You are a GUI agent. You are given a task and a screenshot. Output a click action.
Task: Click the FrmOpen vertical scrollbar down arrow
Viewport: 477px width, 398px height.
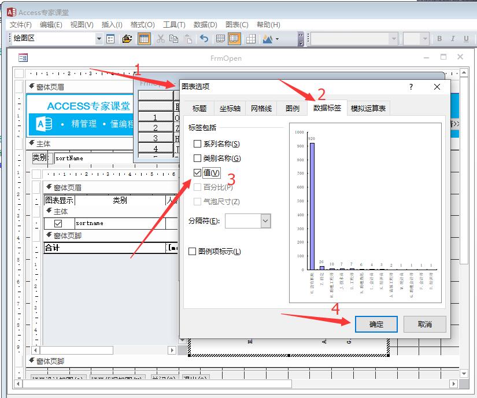coord(464,373)
